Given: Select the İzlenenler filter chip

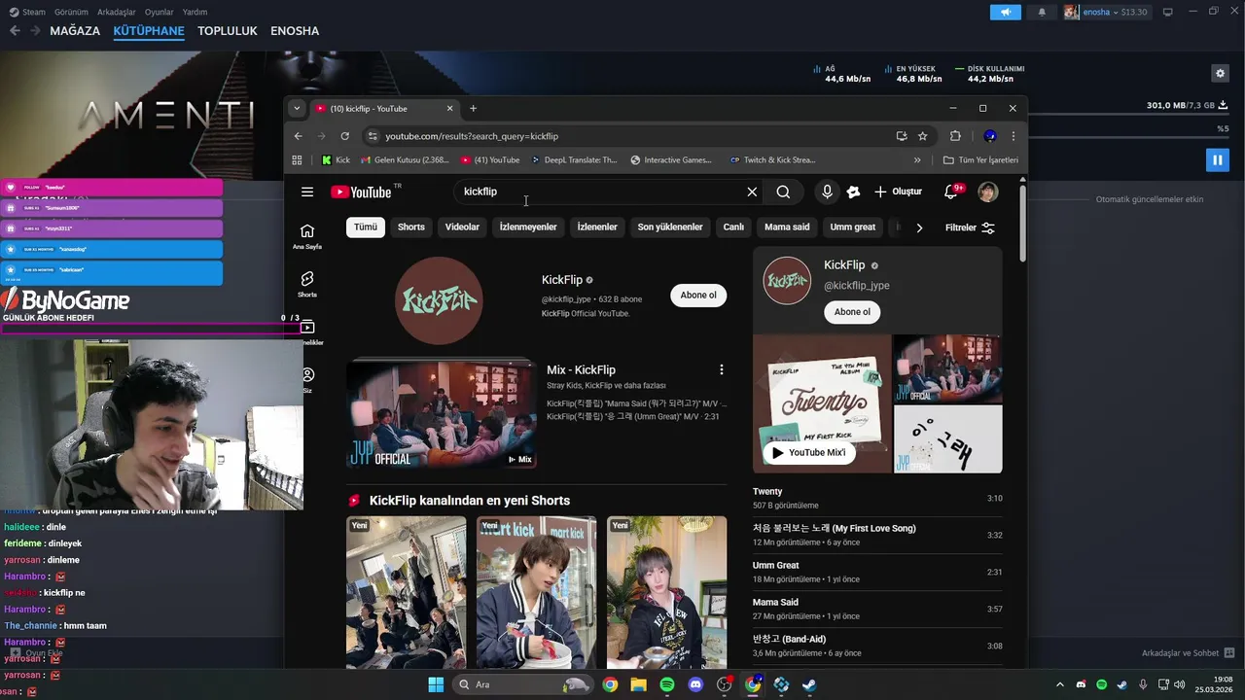Looking at the screenshot, I should [x=597, y=227].
